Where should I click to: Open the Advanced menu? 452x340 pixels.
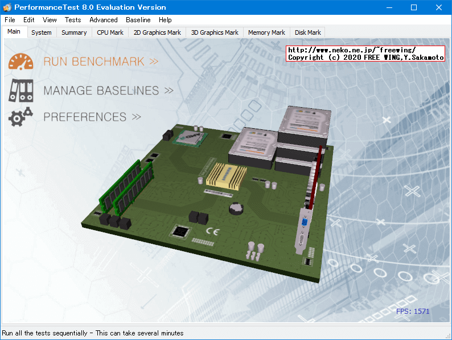point(104,20)
